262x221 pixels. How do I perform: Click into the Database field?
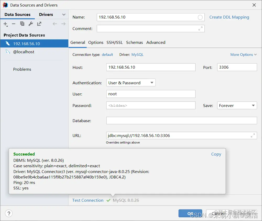181,121
